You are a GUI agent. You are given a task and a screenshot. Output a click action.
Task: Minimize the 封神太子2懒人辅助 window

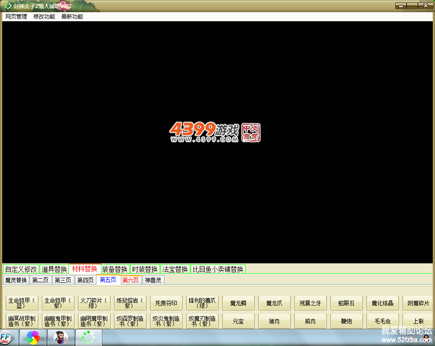tap(401, 5)
